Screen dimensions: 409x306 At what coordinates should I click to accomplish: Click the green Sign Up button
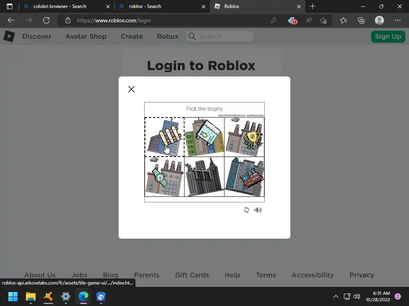click(x=388, y=36)
